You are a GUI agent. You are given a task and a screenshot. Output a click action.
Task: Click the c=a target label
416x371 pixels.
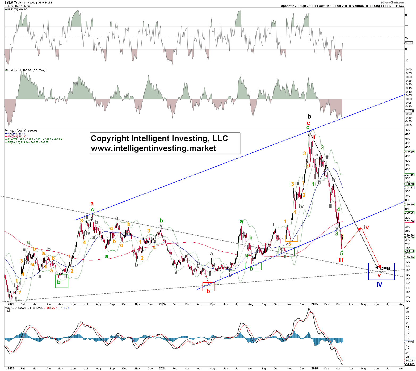click(x=385, y=268)
